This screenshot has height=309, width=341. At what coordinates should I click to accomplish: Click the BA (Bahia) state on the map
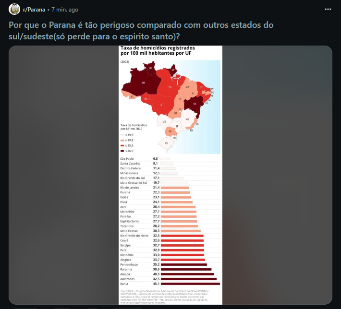(195, 104)
